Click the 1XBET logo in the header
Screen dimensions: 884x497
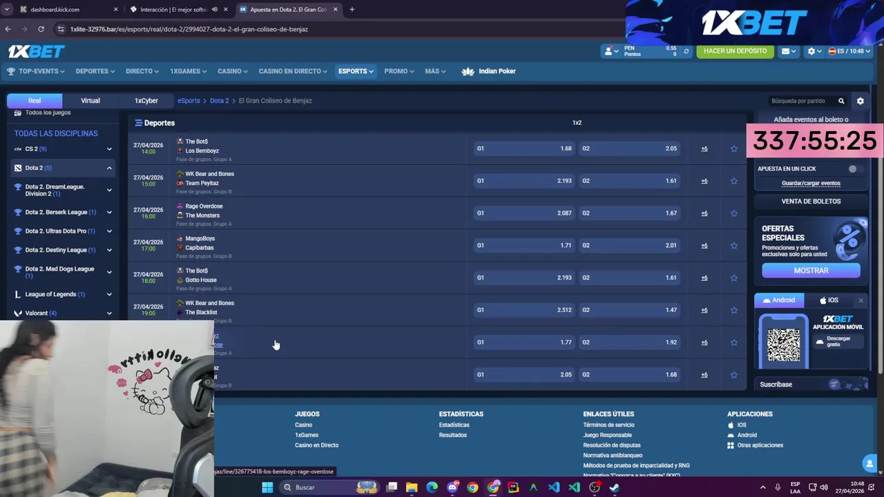click(x=36, y=52)
